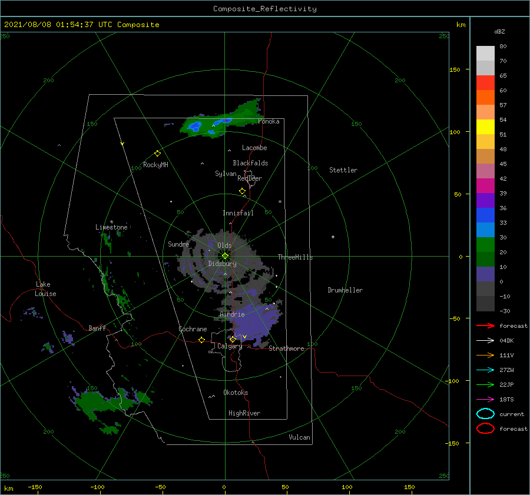
Task: Click the 2021/08/08 01:54:37 UTC timestamp
Action: click(x=59, y=25)
